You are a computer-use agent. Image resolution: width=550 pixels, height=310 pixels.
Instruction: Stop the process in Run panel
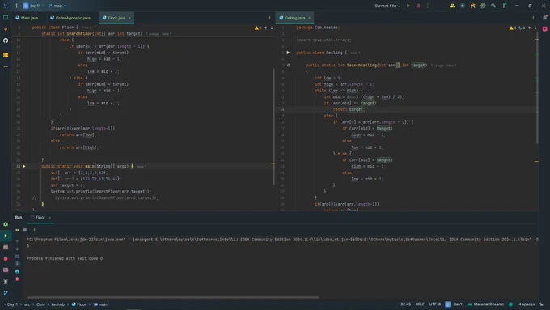tap(25, 230)
